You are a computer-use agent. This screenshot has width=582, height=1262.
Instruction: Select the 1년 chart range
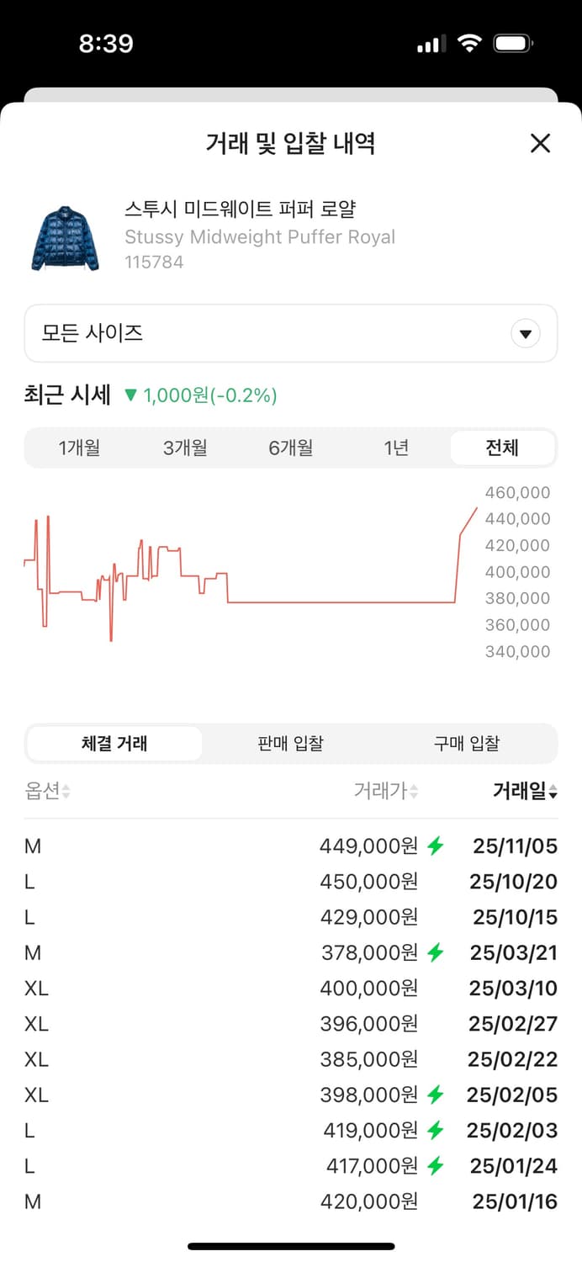click(x=395, y=448)
